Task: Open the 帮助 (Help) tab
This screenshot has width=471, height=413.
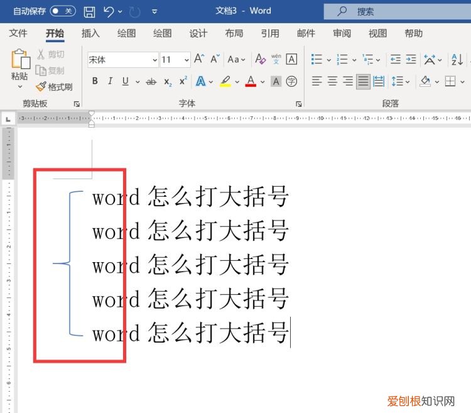Action: pyautogui.click(x=414, y=33)
